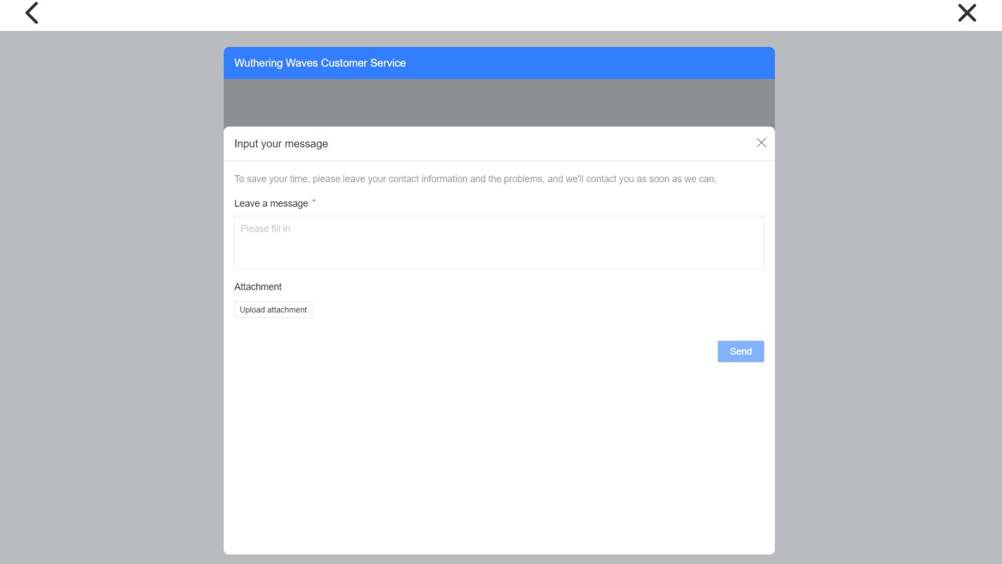Viewport: 1002px width, 564px height.
Task: Send the message
Action: 740,351
